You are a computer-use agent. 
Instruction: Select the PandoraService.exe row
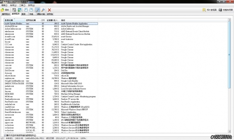point(51,99)
